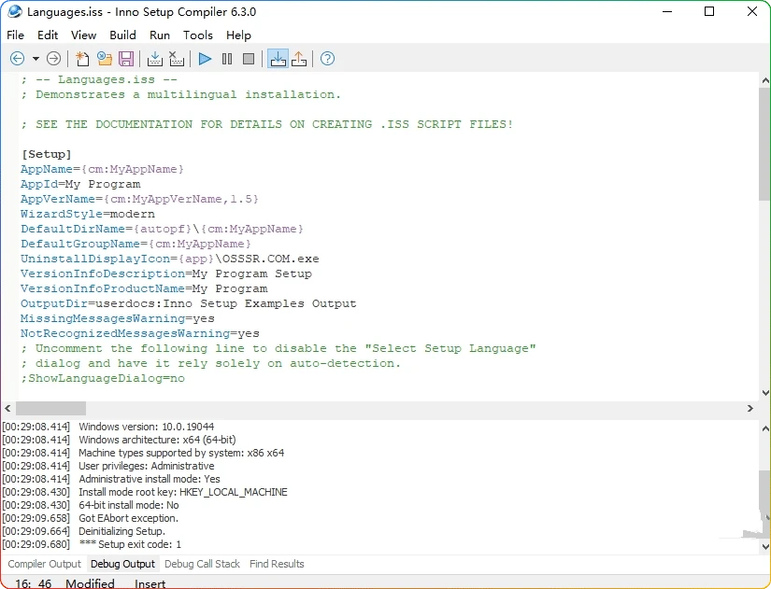Click the MissingMessagesWarning=yes line
The image size is (771, 589).
pos(118,319)
